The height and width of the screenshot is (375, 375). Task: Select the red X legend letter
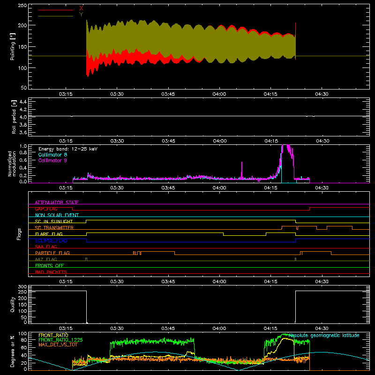[x=81, y=8]
